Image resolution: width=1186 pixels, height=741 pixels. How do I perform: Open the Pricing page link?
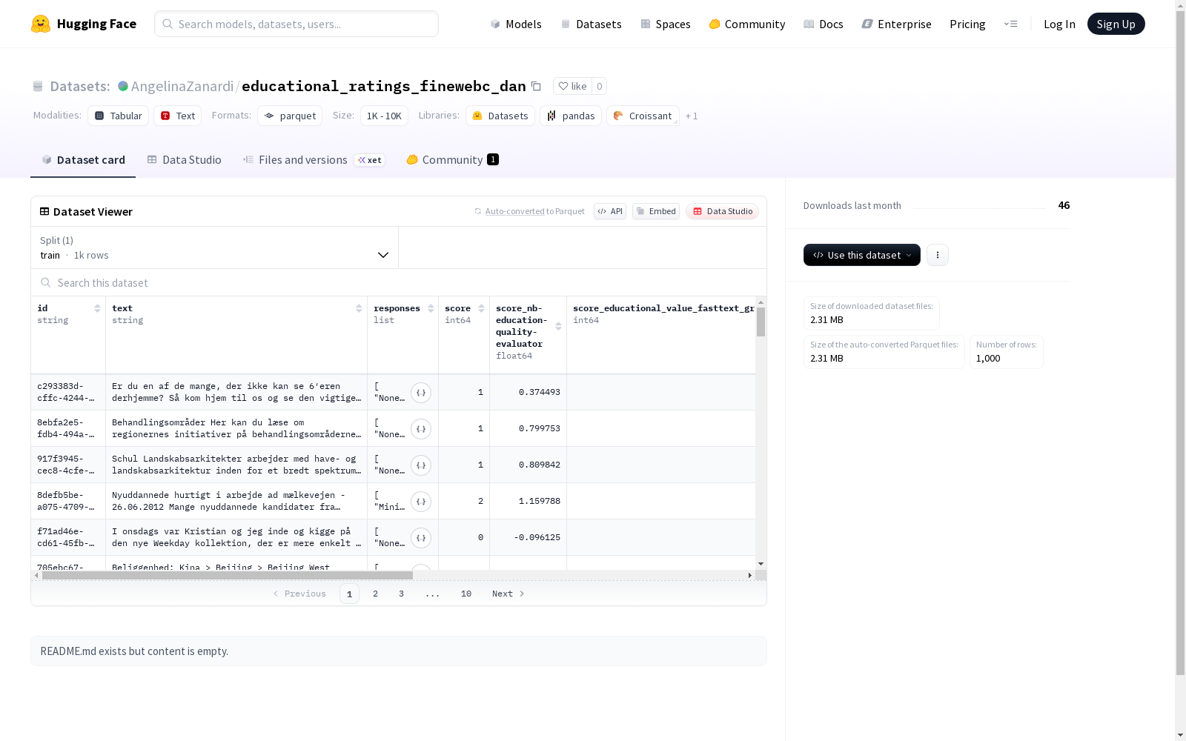click(967, 24)
